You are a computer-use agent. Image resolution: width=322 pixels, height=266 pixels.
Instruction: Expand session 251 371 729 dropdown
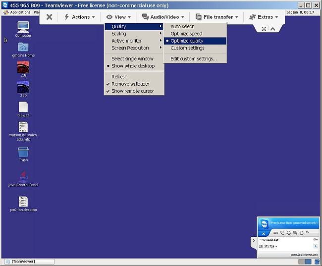276,247
